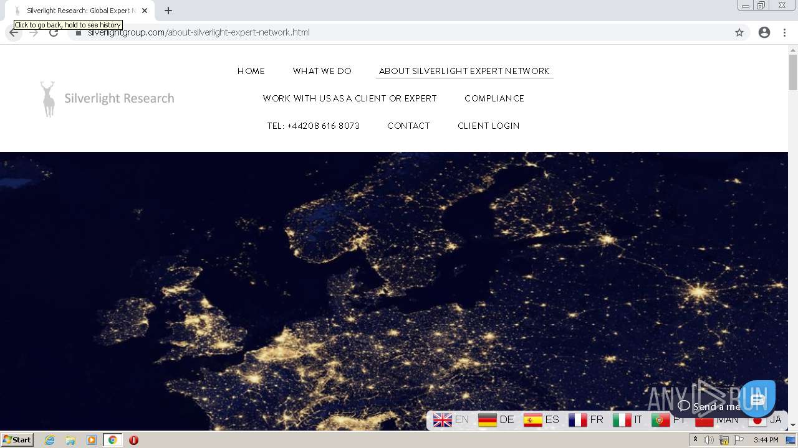
Task: Launch Internet Explorer from taskbar
Action: coord(49,440)
